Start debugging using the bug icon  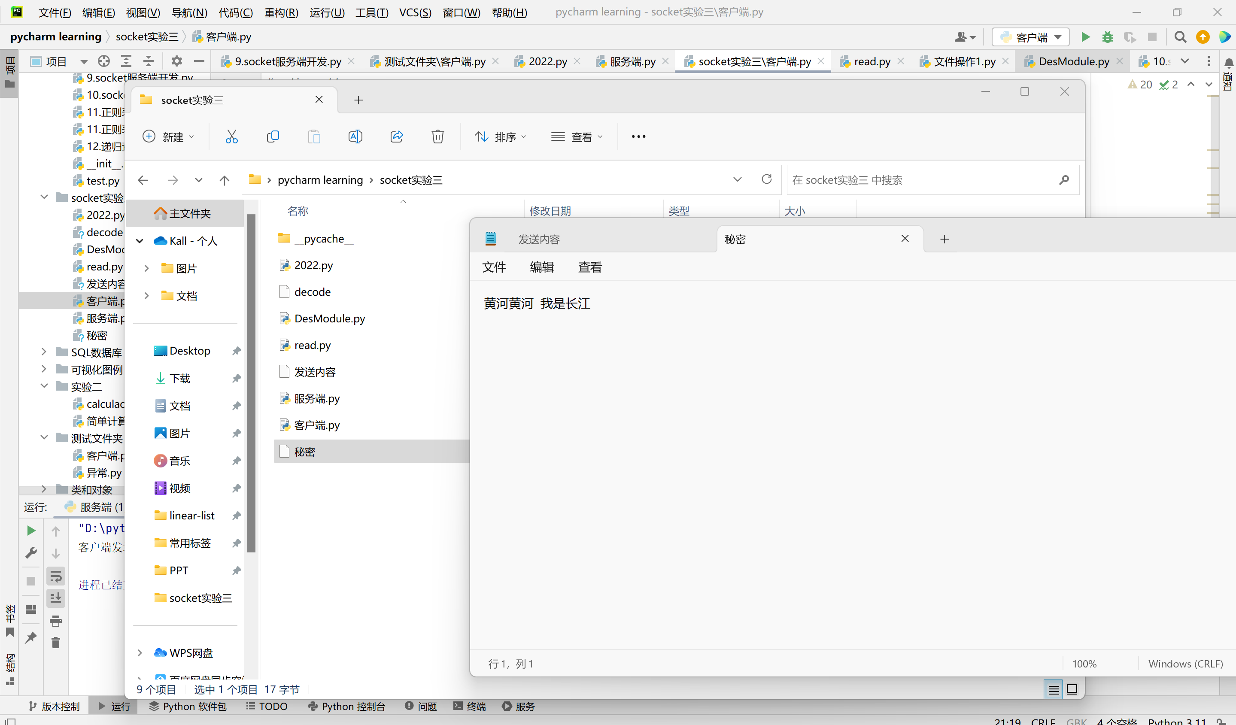pyautogui.click(x=1108, y=37)
